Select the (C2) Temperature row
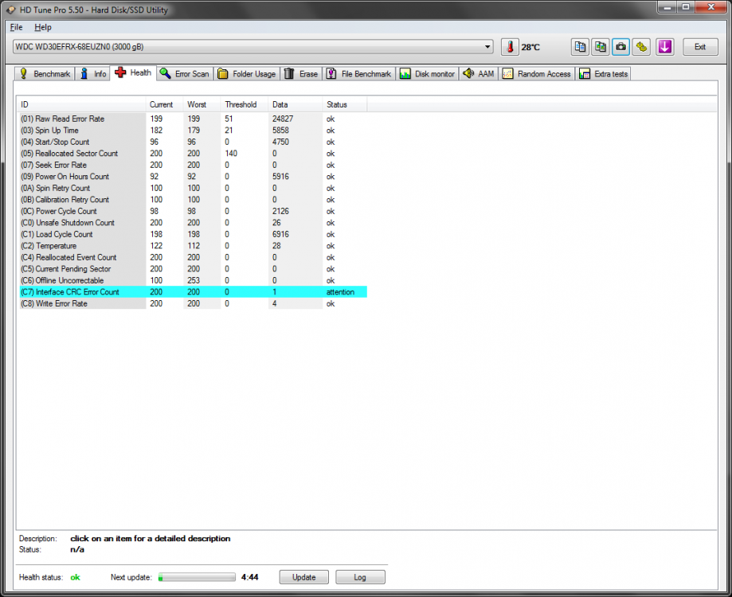The width and height of the screenshot is (732, 597). pos(193,246)
